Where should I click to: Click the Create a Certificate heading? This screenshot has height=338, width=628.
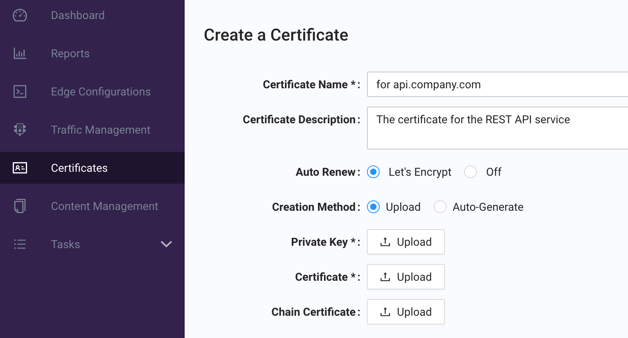click(276, 35)
